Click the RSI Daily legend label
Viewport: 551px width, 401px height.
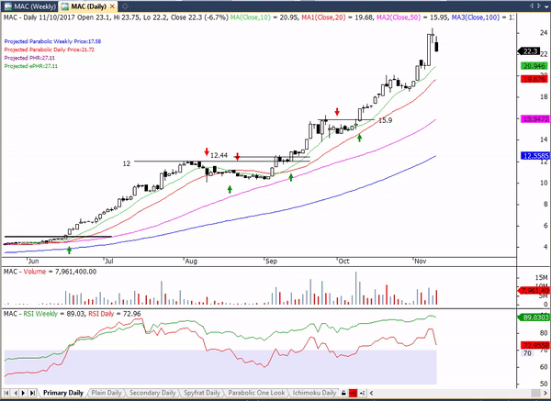[101, 314]
